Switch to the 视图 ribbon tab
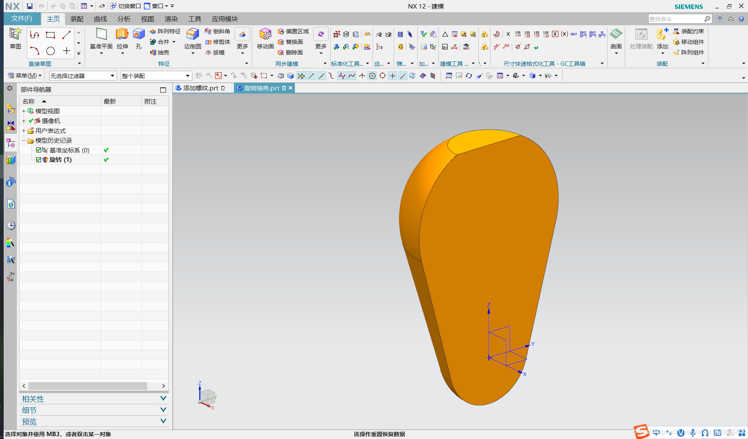This screenshot has width=748, height=439. [148, 19]
